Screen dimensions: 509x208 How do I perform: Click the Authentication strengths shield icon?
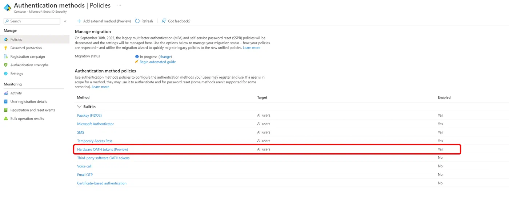6,65
